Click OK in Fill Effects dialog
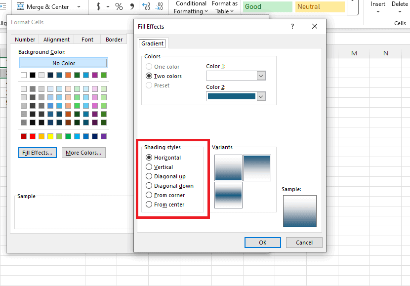Viewport: 410px width, 286px height. [x=262, y=243]
